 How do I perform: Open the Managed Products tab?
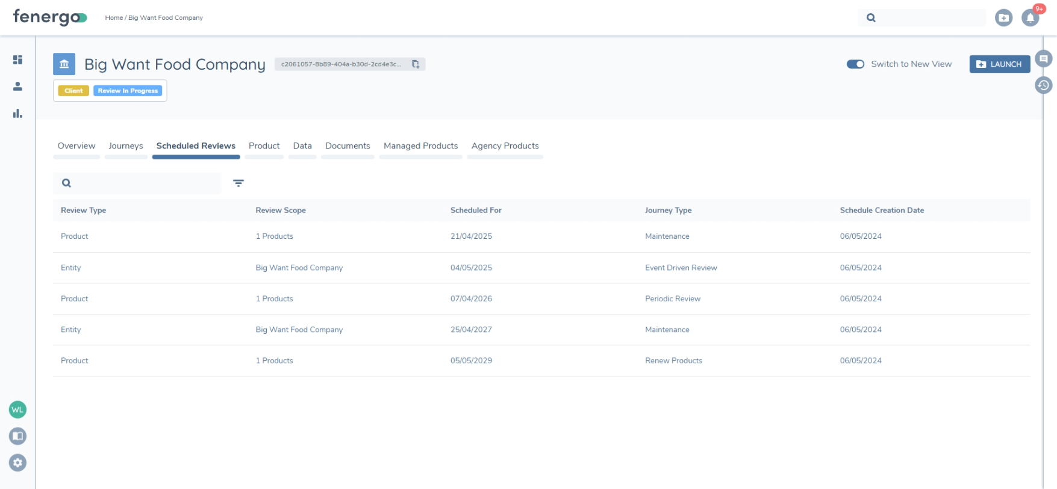coord(420,146)
